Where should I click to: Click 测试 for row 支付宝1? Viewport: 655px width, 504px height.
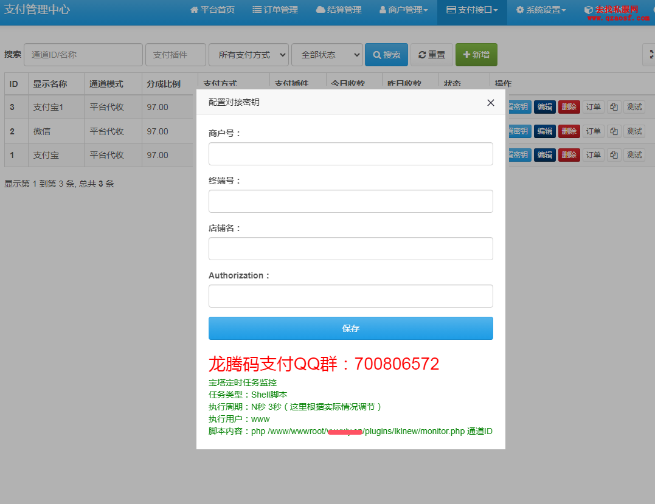click(x=634, y=107)
